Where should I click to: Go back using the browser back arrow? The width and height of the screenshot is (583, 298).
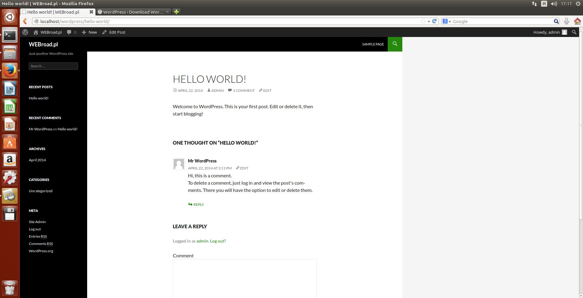[x=25, y=21]
